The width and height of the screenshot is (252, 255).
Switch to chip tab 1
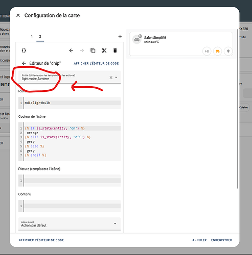(32, 36)
